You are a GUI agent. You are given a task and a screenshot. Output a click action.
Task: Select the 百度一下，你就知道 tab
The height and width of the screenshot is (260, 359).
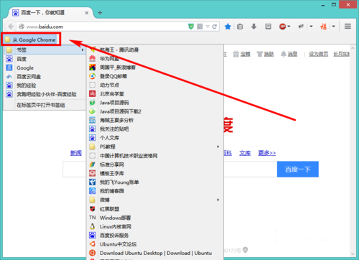coord(50,13)
